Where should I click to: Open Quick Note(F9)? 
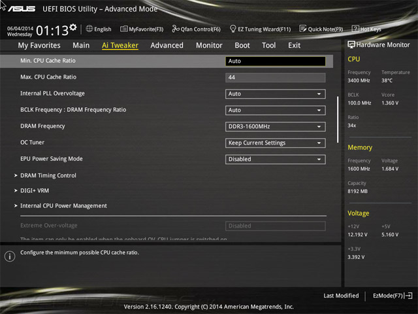tap(321, 29)
